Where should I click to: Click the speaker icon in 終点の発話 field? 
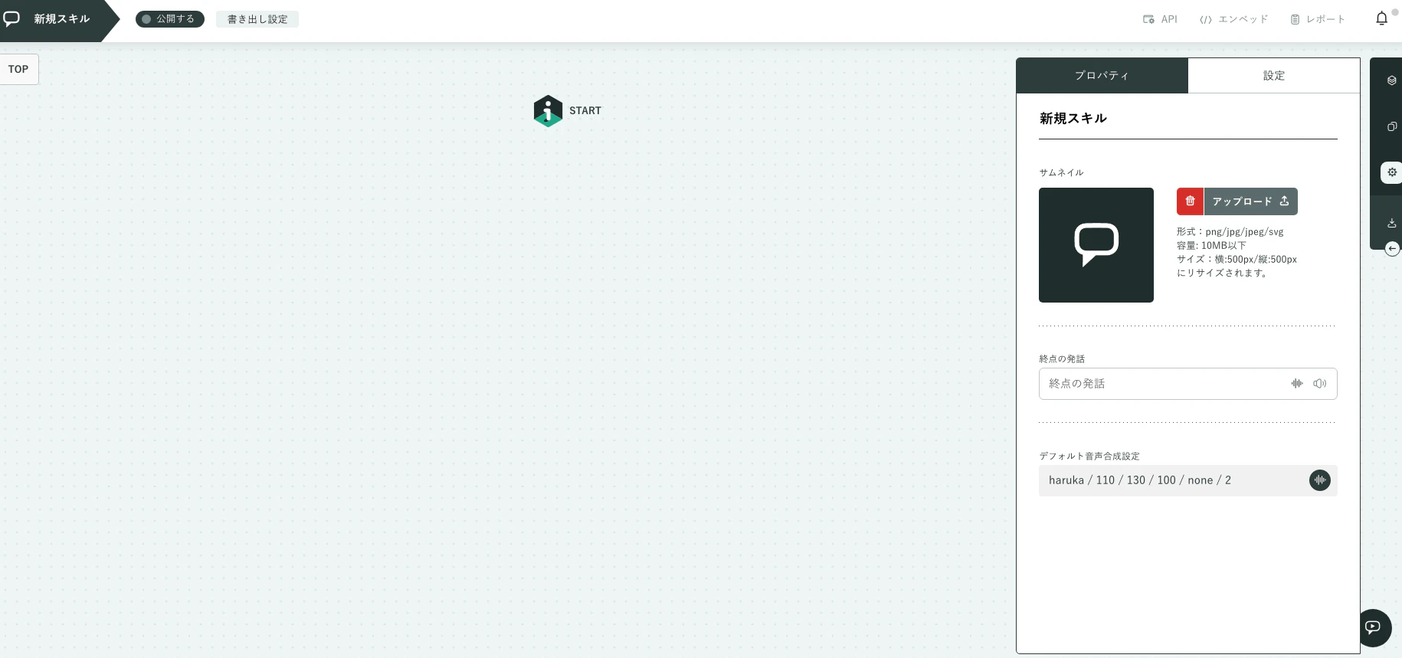tap(1319, 384)
